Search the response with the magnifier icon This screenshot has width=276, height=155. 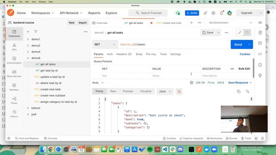pyautogui.click(x=248, y=92)
